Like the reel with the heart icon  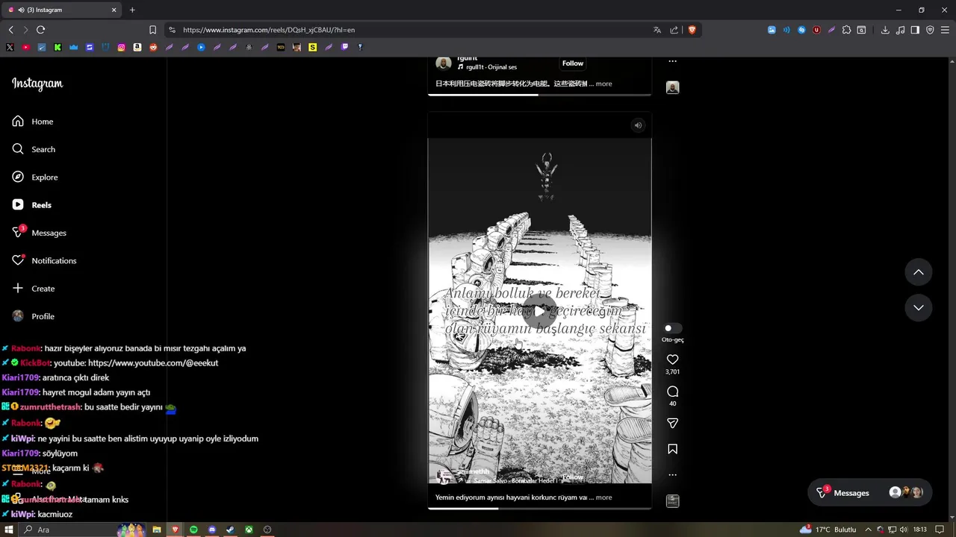tap(672, 359)
